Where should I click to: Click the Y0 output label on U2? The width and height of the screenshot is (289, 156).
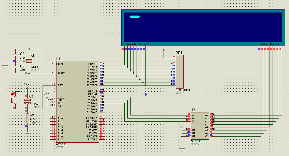tap(206, 115)
